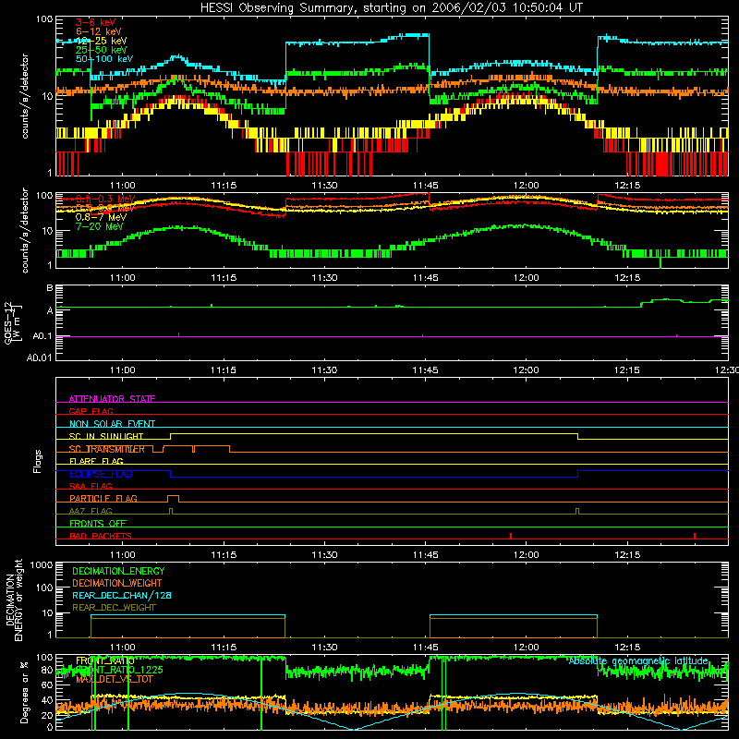Select the cyan 50-100 keV legend label
This screenshot has height=739, width=739.
pos(104,59)
